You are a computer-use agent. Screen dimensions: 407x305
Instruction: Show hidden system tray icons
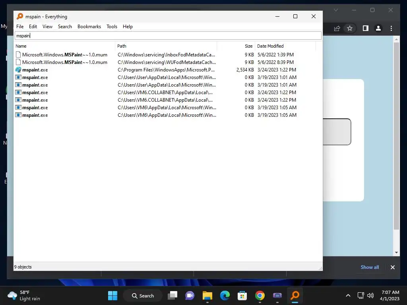pyautogui.click(x=348, y=295)
